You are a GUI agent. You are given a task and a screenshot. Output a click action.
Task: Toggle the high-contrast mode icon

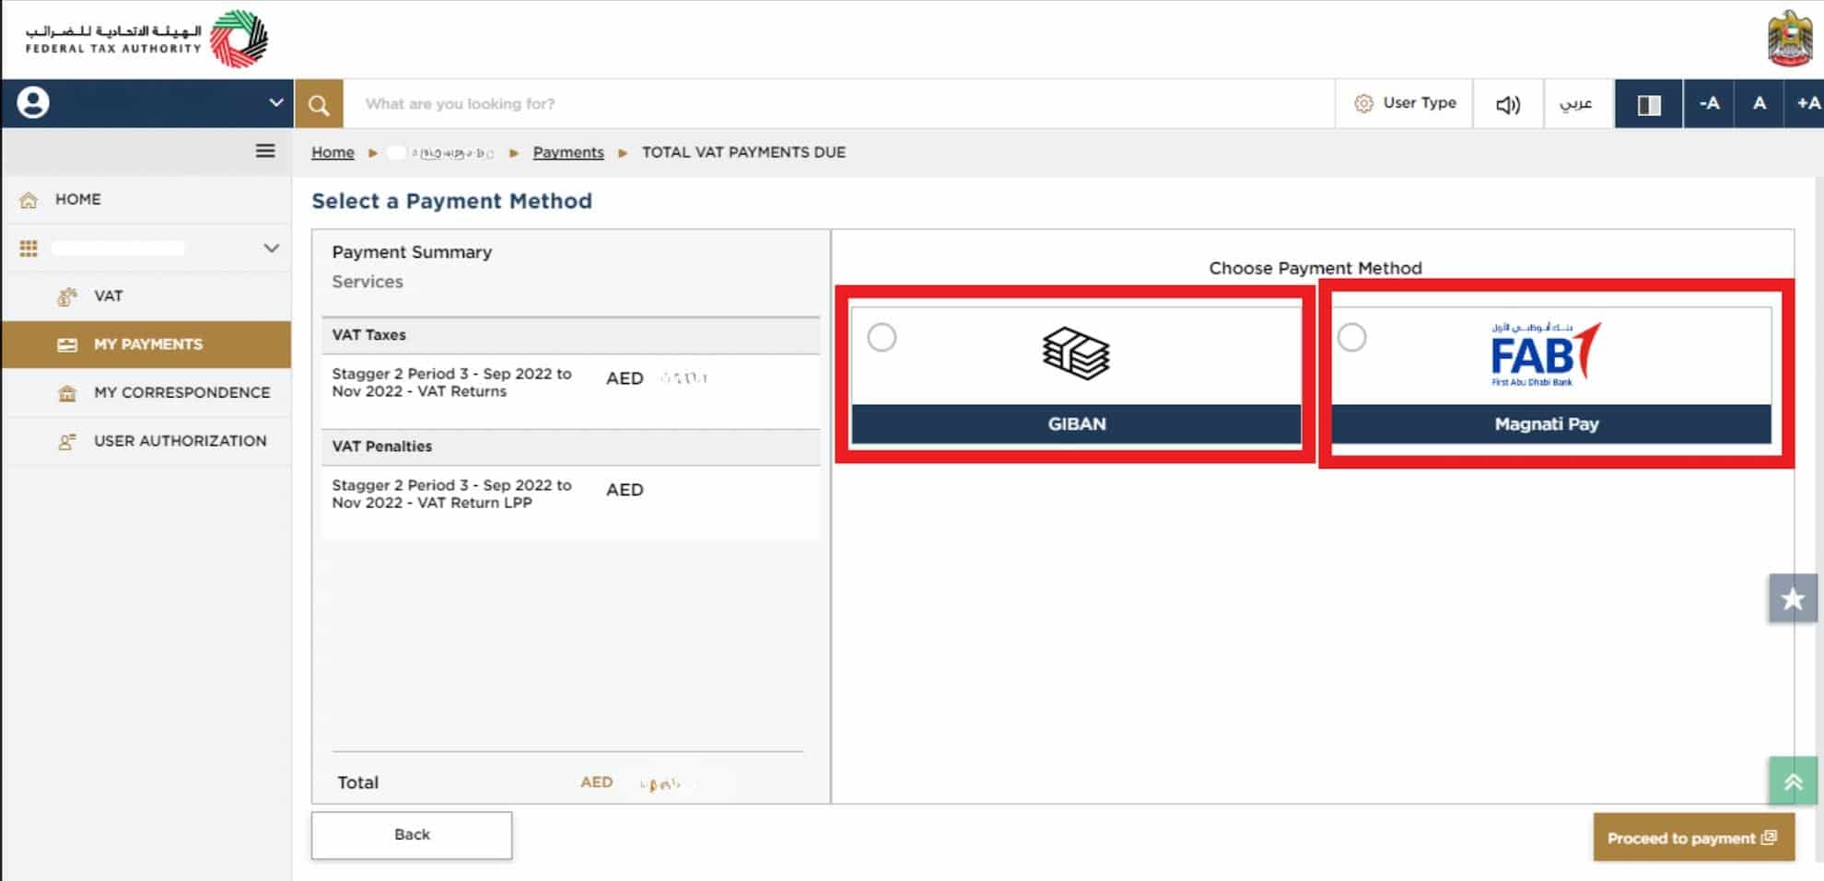1649,104
